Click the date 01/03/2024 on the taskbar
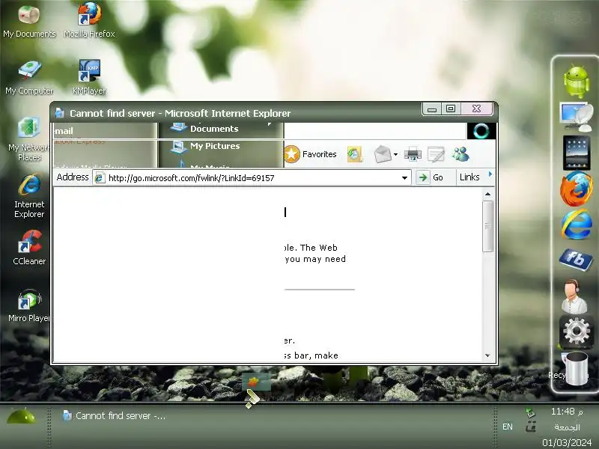Image resolution: width=599 pixels, height=449 pixels. tap(567, 442)
